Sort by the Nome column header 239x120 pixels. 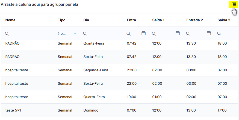pyautogui.click(x=10, y=20)
